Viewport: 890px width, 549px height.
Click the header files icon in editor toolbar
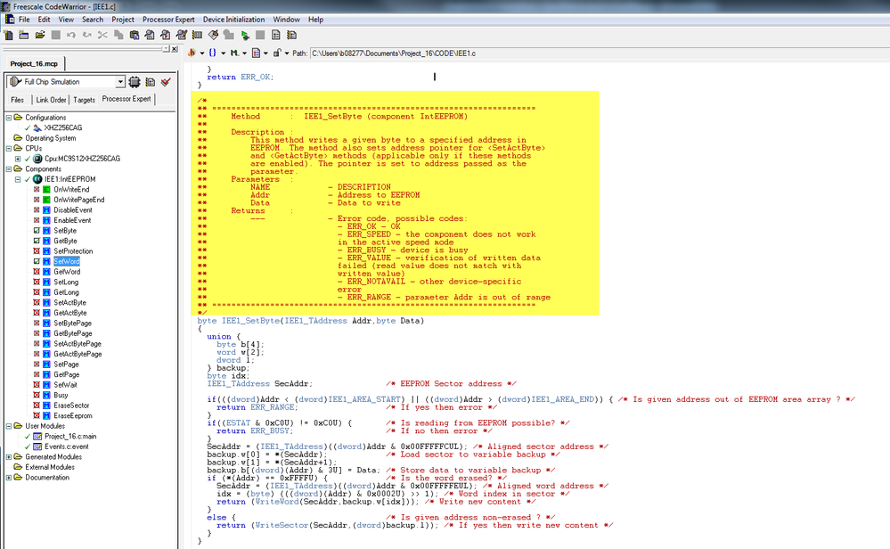tap(192, 53)
